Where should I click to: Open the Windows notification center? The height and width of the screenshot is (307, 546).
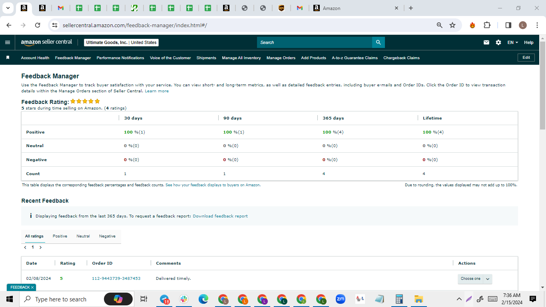click(x=532, y=299)
